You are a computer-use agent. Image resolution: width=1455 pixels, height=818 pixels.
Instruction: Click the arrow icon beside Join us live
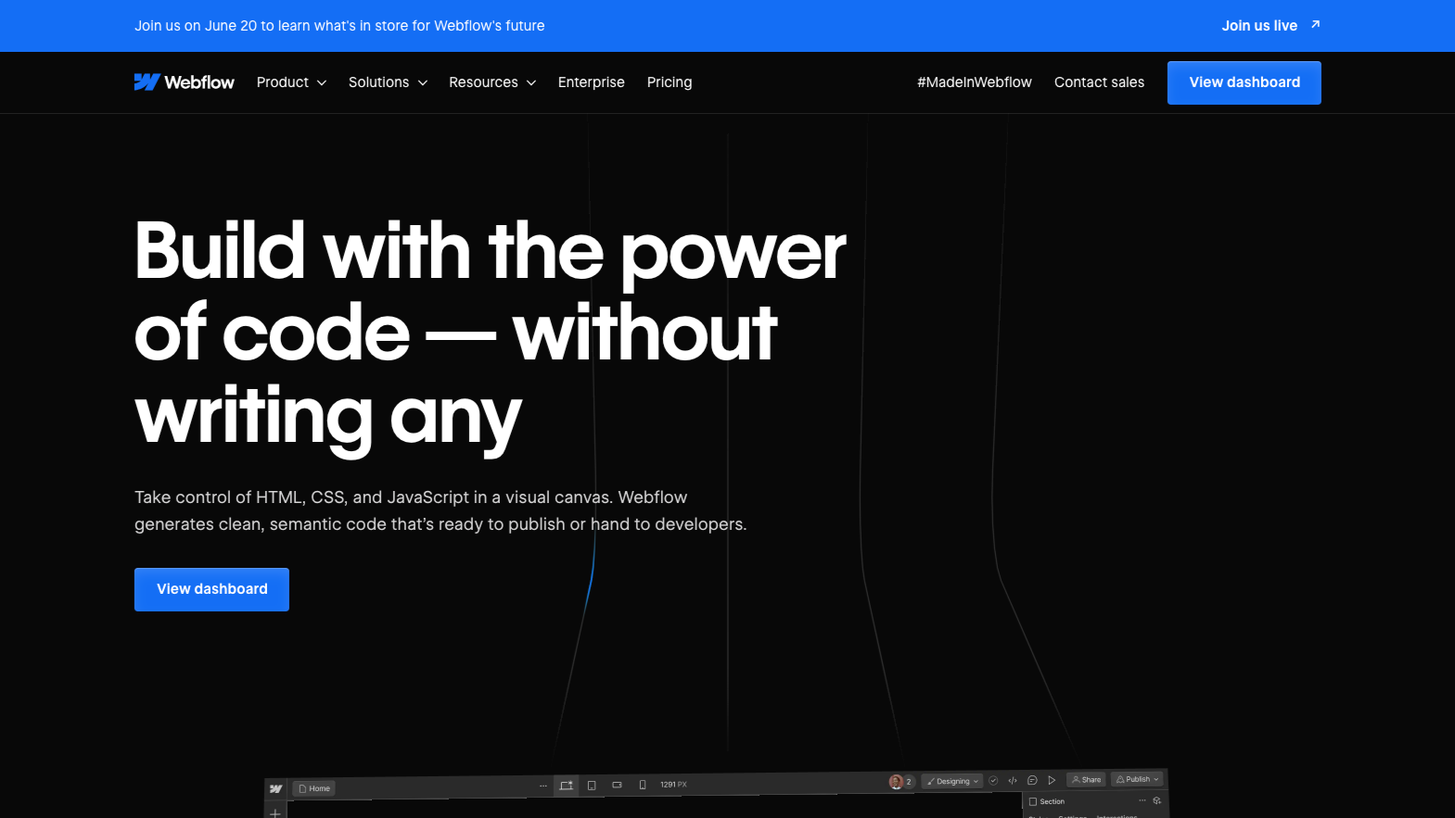[1315, 25]
